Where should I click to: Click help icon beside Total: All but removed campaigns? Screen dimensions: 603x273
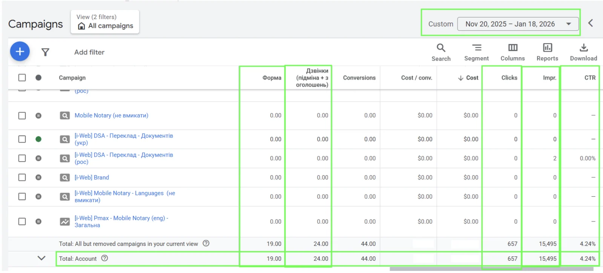(206, 243)
